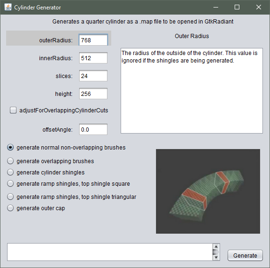Image resolution: width=270 pixels, height=268 pixels.
Task: Click the output log scrollbar up arrow
Action: pos(216,246)
